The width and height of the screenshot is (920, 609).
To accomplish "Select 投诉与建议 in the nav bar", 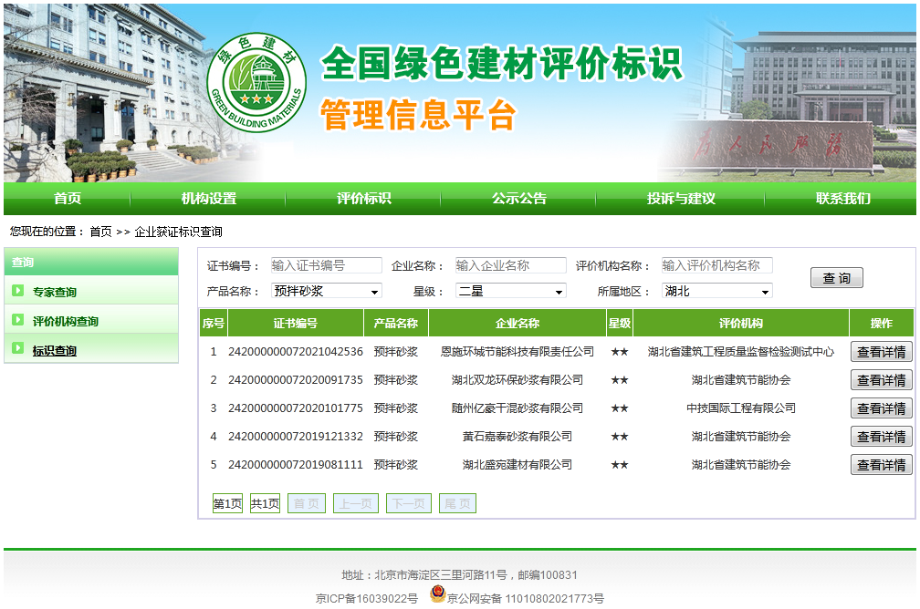I will pos(681,199).
